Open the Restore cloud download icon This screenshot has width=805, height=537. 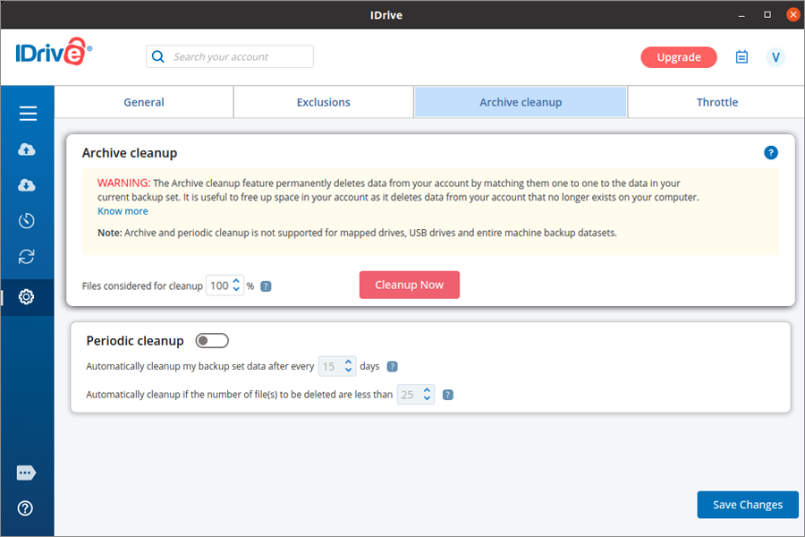pyautogui.click(x=27, y=185)
